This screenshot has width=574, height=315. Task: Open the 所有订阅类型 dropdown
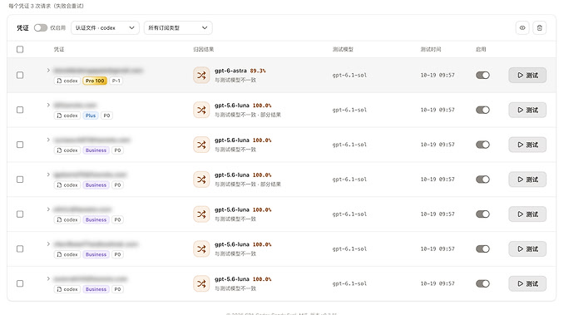[178, 27]
